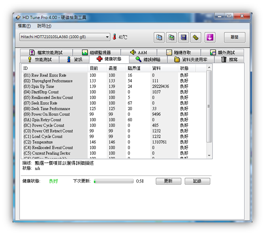265x235 pixels.
Task: Click the copy text to clipboard icon
Action: (x=159, y=37)
